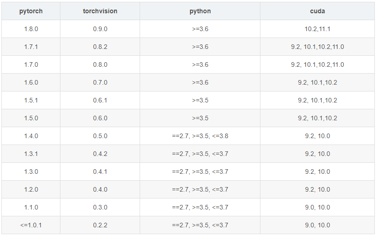
Task: Click the torchvision 0.8.2 cell
Action: click(100, 47)
